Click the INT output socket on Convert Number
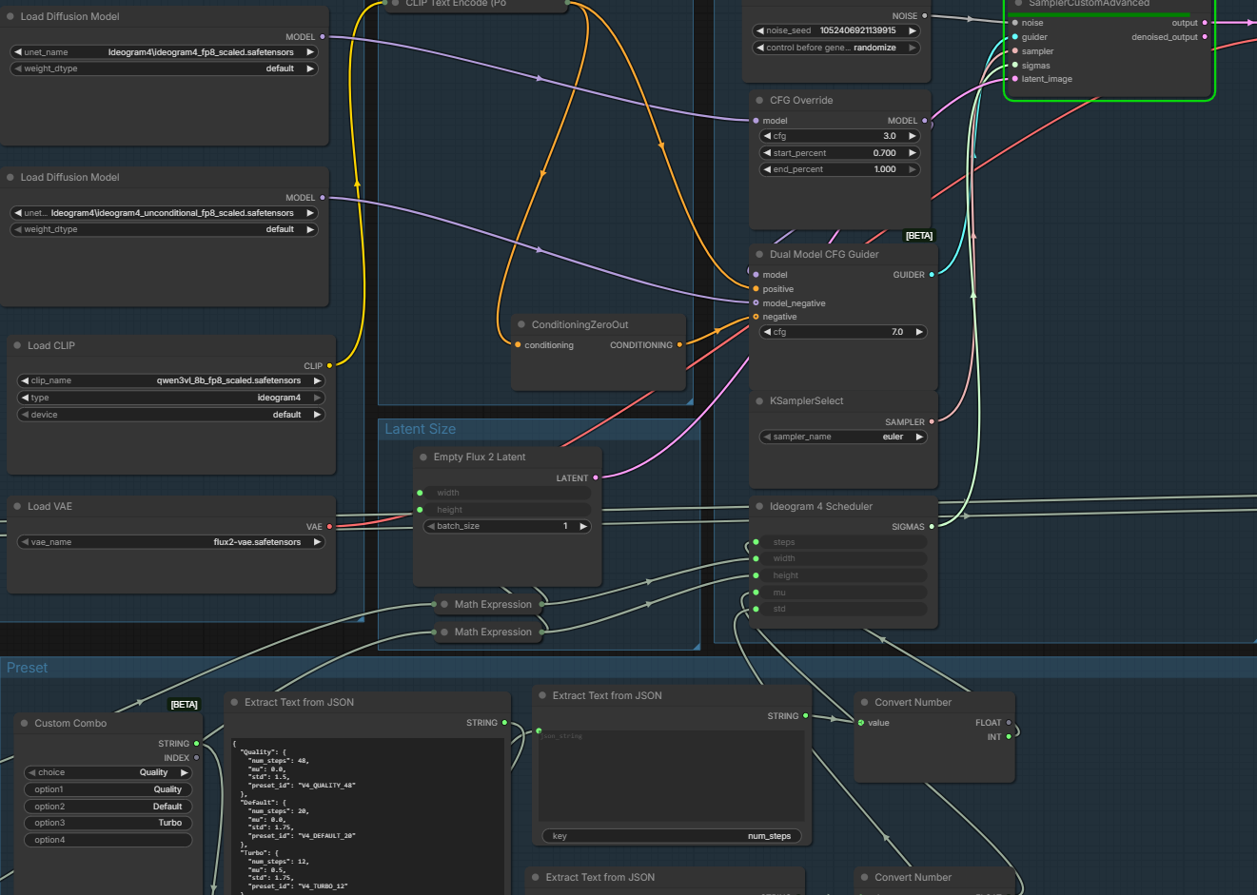This screenshot has height=895, width=1257. tap(1009, 737)
